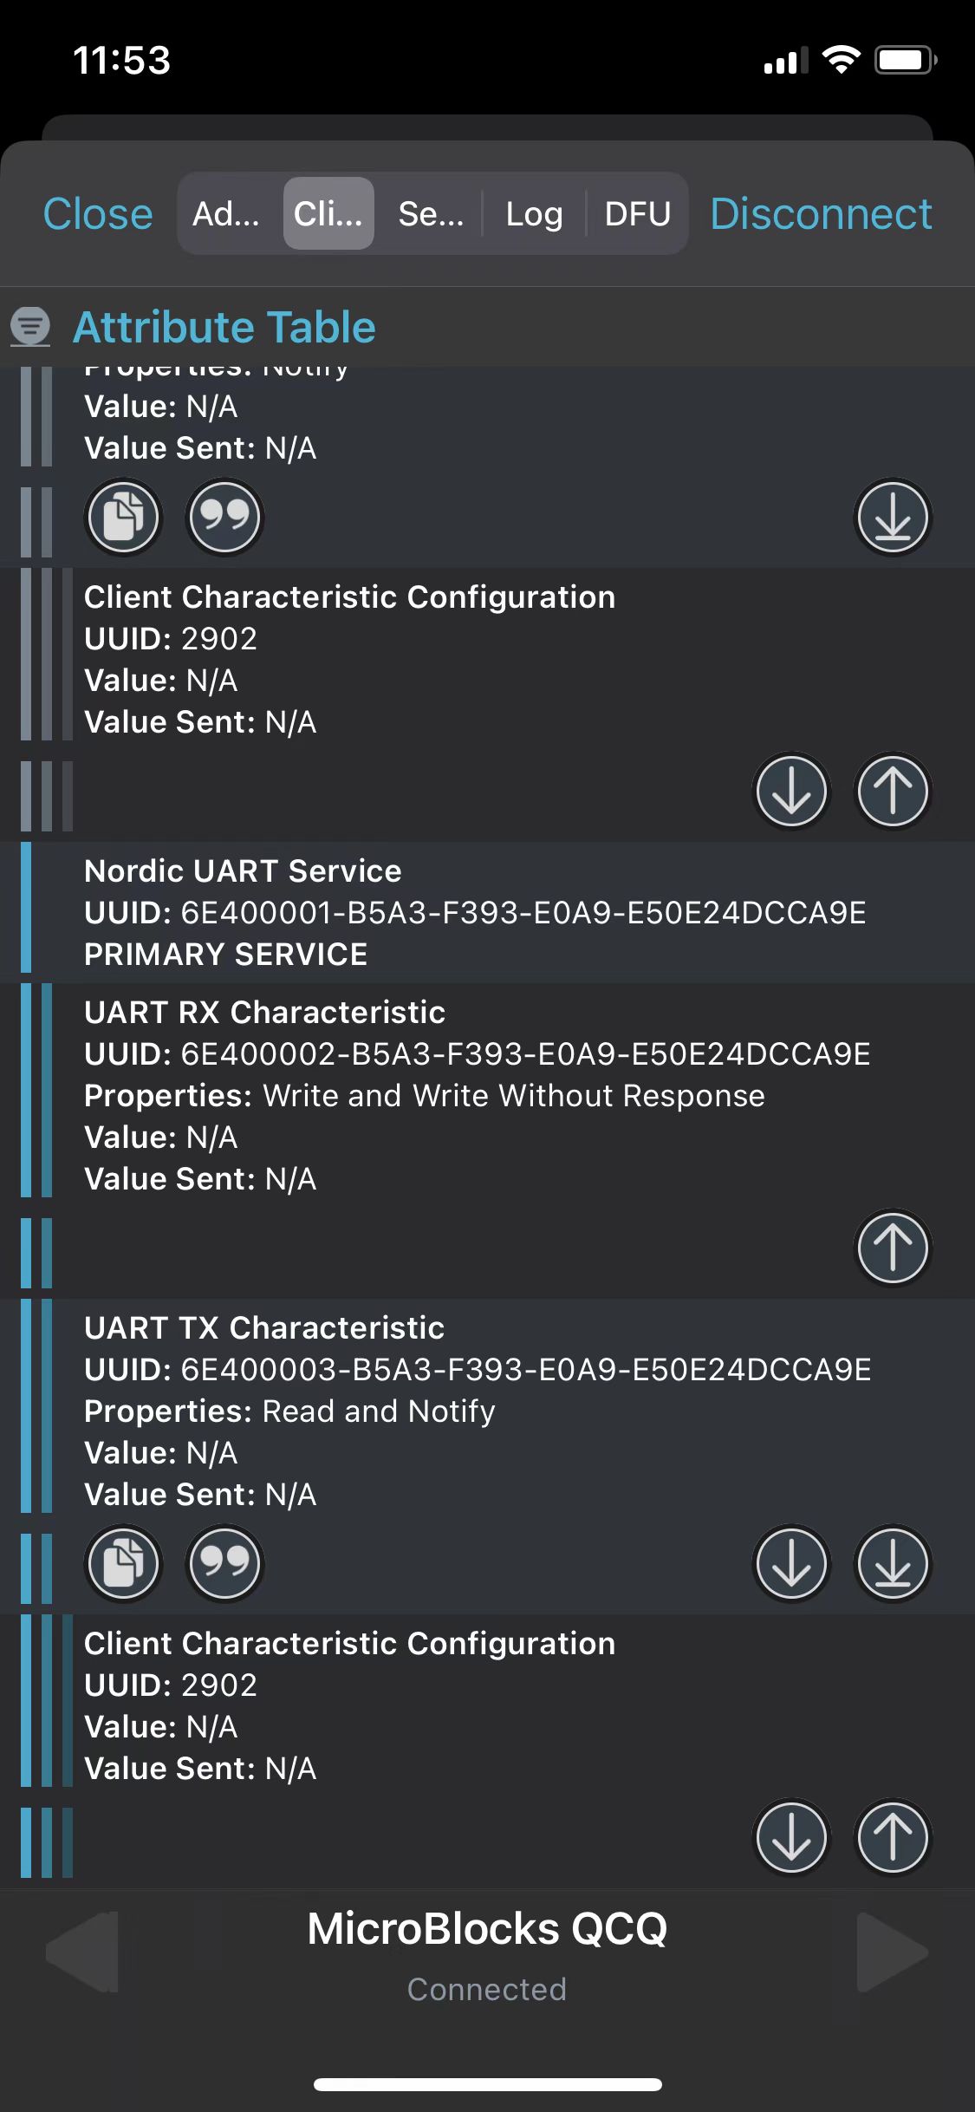This screenshot has height=2112, width=975.
Task: Tap read down-arrow of bottom Client Characteristic Configuration
Action: 791,1837
